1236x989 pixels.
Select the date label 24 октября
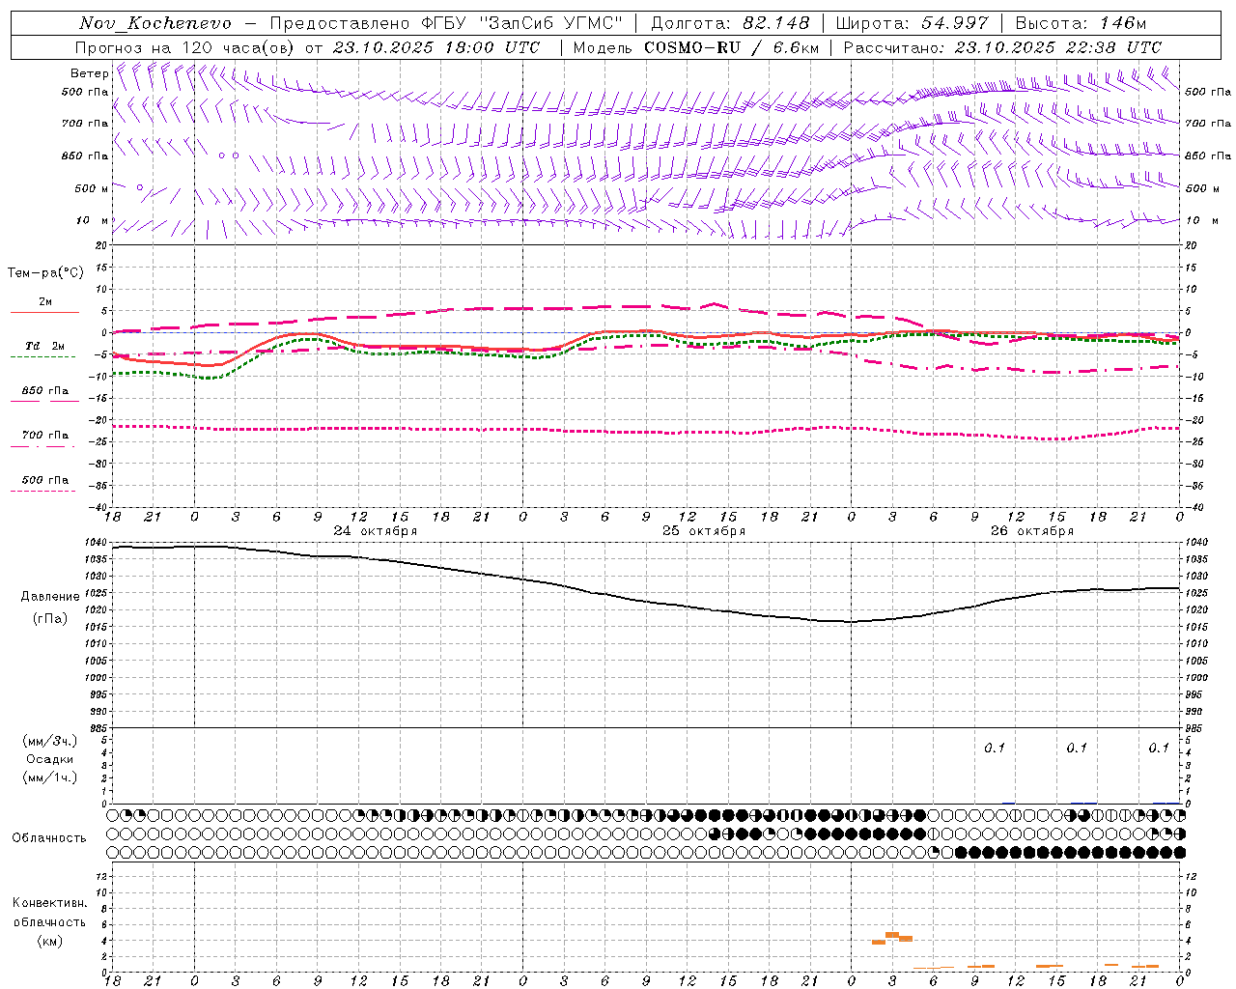[x=376, y=531]
